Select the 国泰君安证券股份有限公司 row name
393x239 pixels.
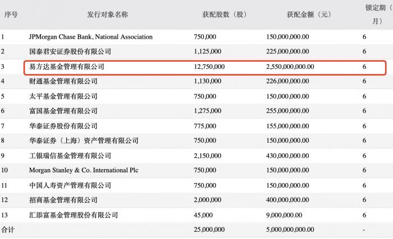tap(70, 52)
